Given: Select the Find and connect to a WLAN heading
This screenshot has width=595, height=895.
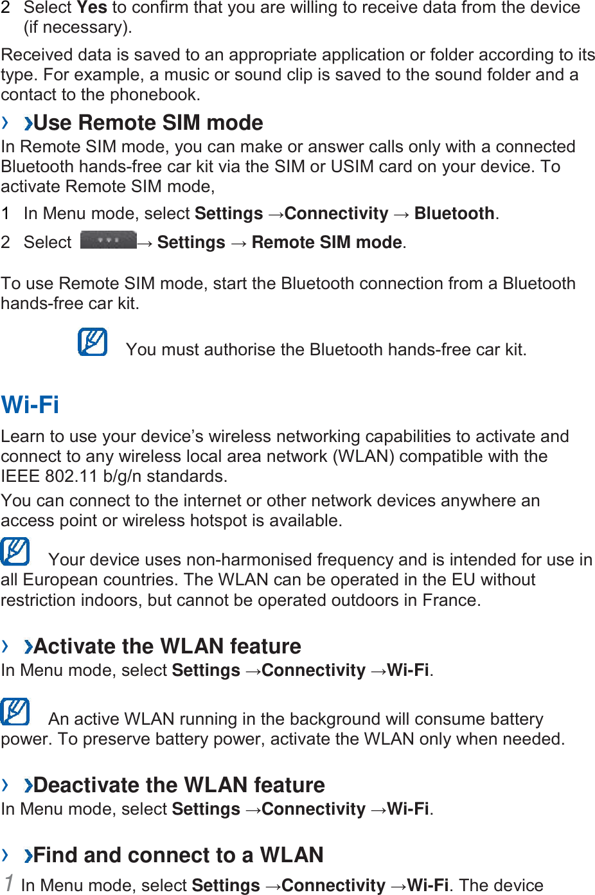Looking at the screenshot, I should pos(179,855).
